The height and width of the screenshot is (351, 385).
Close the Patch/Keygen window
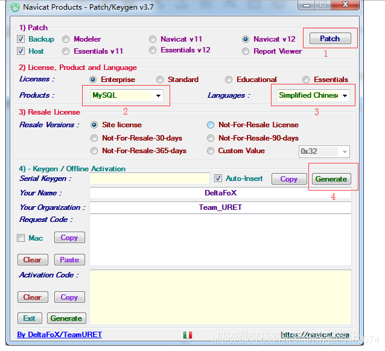click(345, 5)
